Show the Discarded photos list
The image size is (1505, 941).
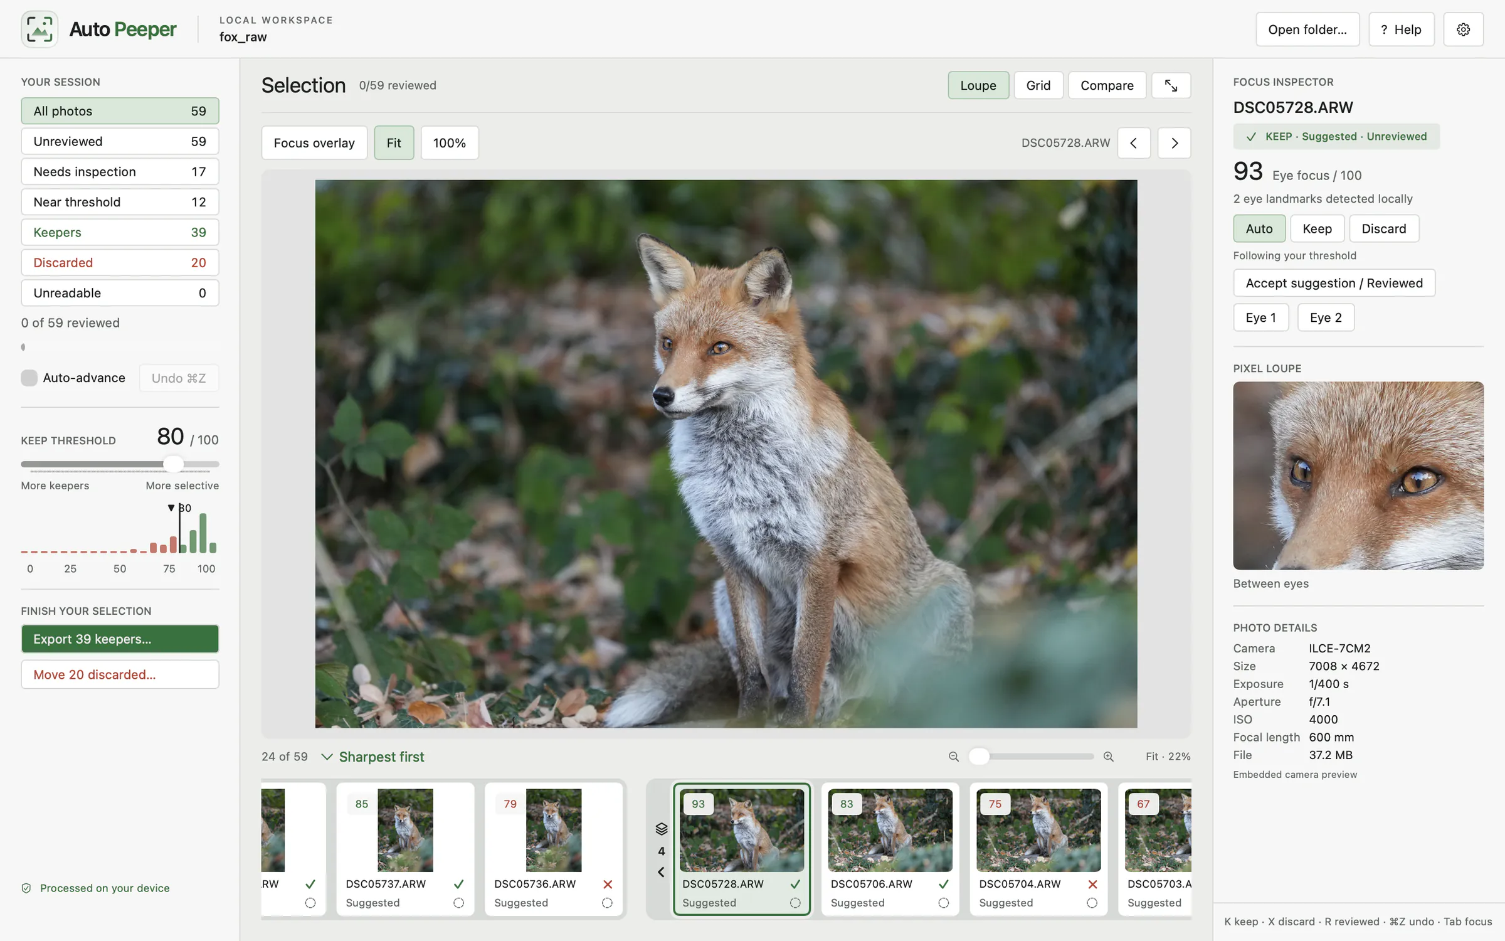tap(120, 262)
